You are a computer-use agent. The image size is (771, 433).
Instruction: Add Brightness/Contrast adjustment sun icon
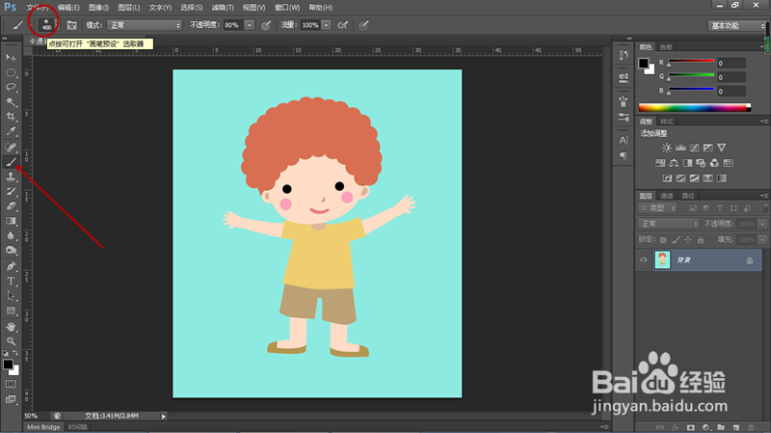pos(667,148)
